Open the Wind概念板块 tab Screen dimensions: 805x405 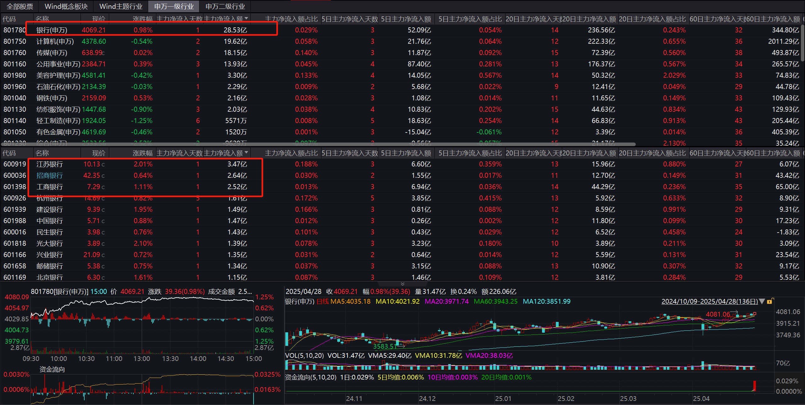[x=66, y=6]
